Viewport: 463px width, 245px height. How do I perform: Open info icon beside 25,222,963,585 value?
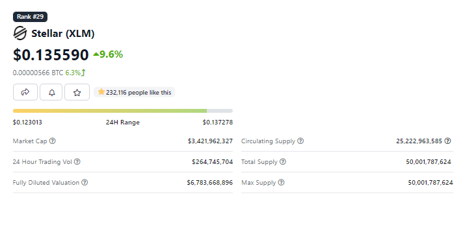coord(447,141)
